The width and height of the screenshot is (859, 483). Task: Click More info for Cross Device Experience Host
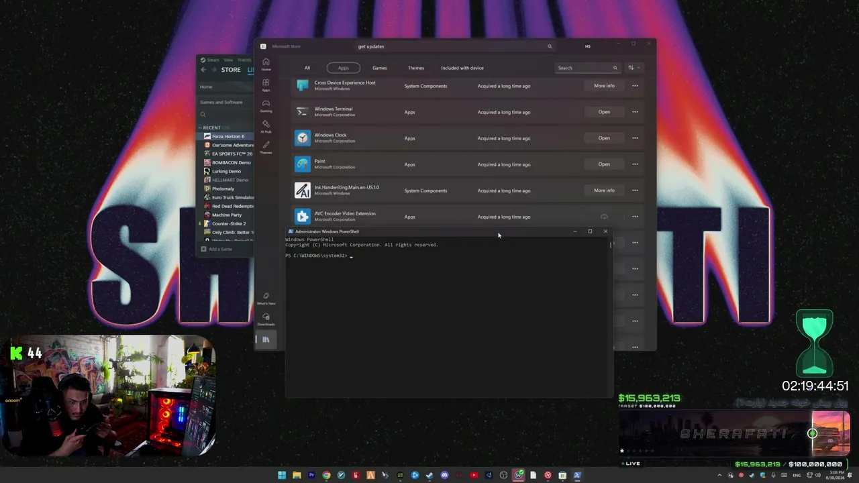(604, 86)
